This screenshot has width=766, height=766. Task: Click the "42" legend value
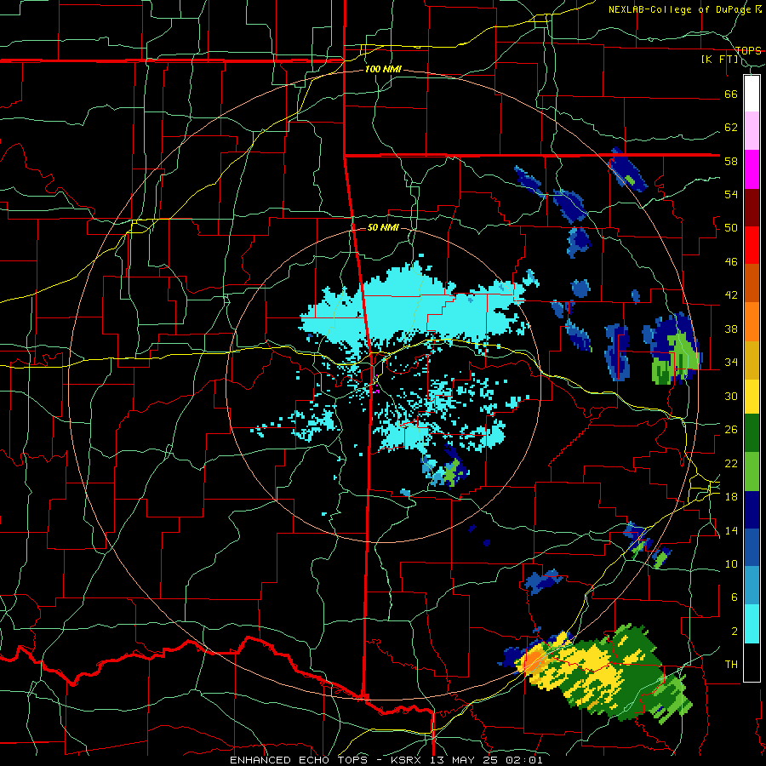731,294
